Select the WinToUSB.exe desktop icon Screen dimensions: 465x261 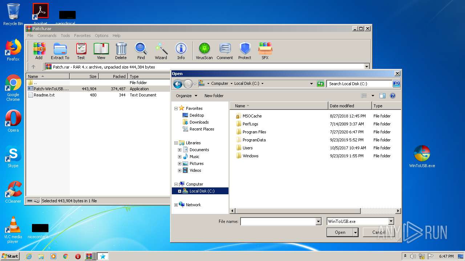(x=422, y=157)
